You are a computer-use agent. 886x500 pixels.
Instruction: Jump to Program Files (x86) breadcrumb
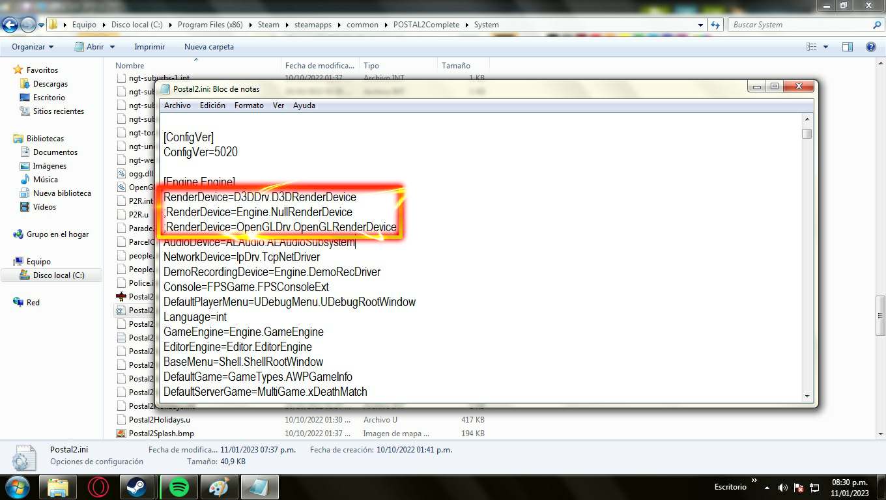pos(210,25)
